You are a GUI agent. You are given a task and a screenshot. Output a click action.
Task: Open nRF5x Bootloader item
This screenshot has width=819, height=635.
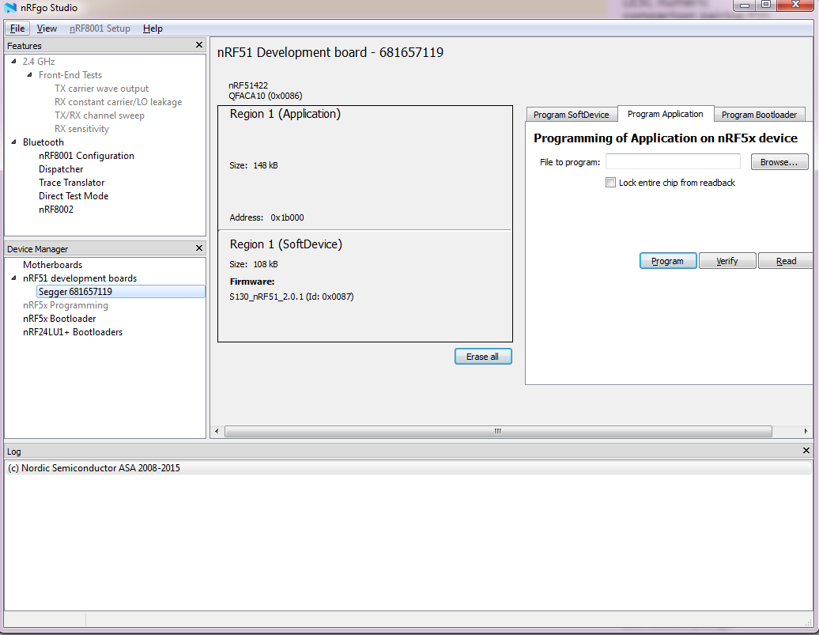coord(59,319)
